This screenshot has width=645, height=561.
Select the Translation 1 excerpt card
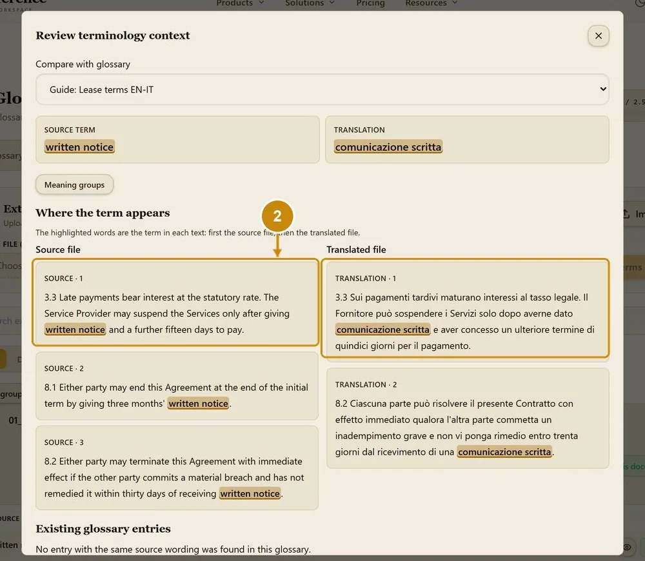468,311
